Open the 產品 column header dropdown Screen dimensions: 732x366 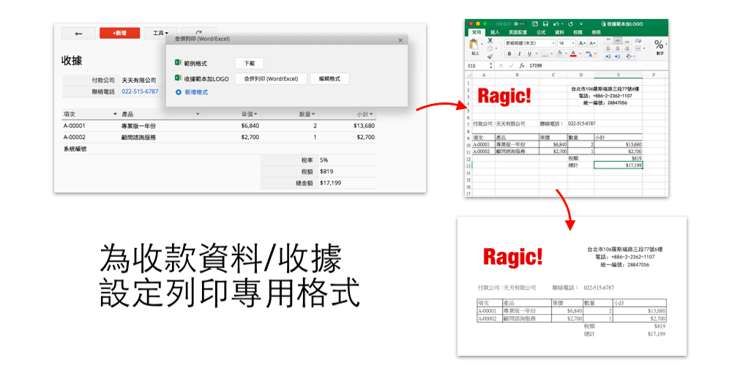pos(198,114)
